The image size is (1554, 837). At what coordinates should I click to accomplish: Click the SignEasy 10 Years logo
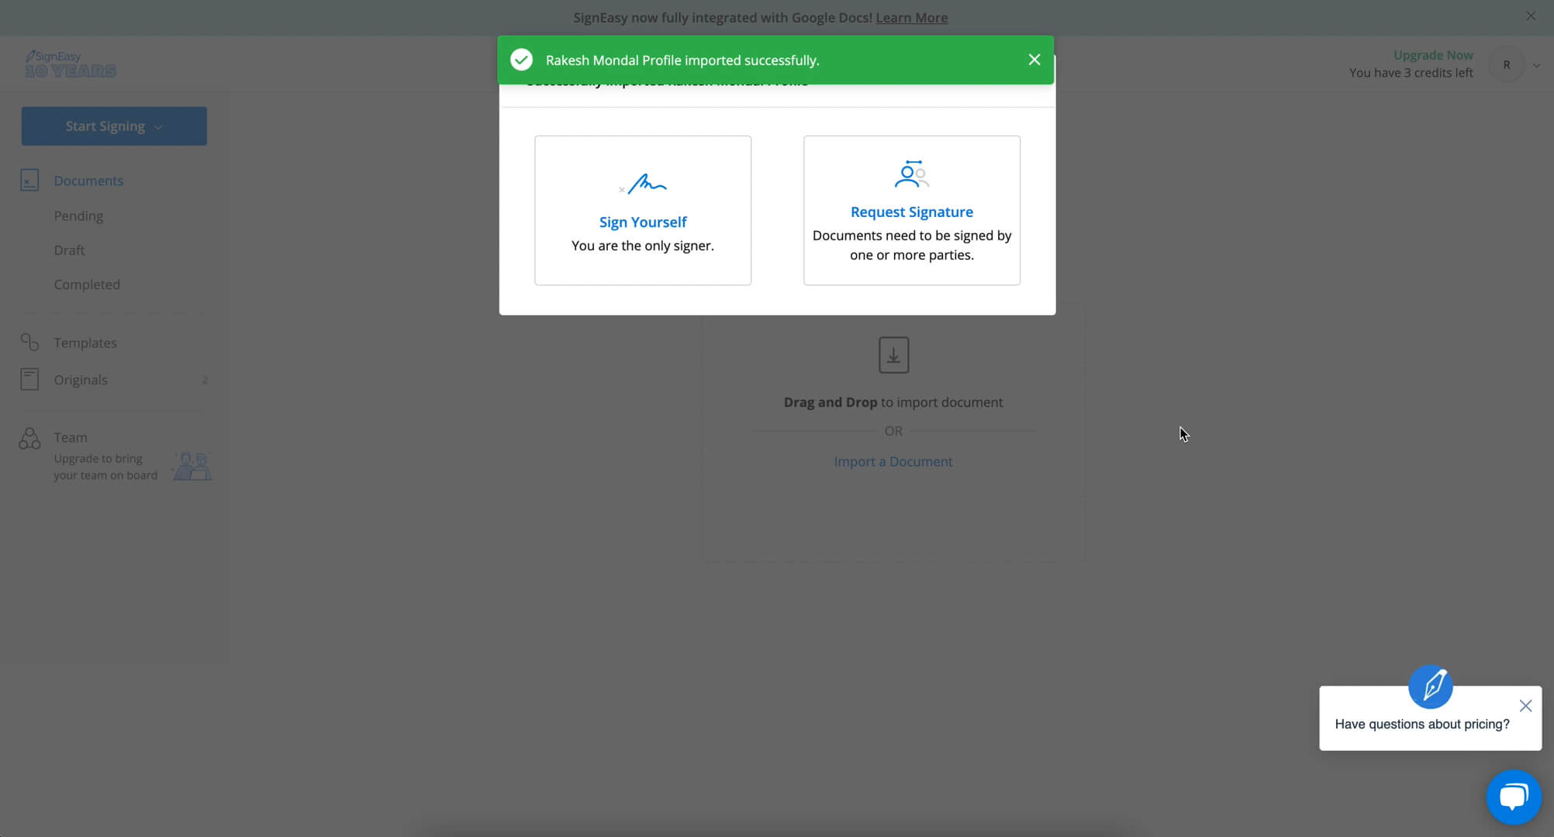click(x=70, y=64)
